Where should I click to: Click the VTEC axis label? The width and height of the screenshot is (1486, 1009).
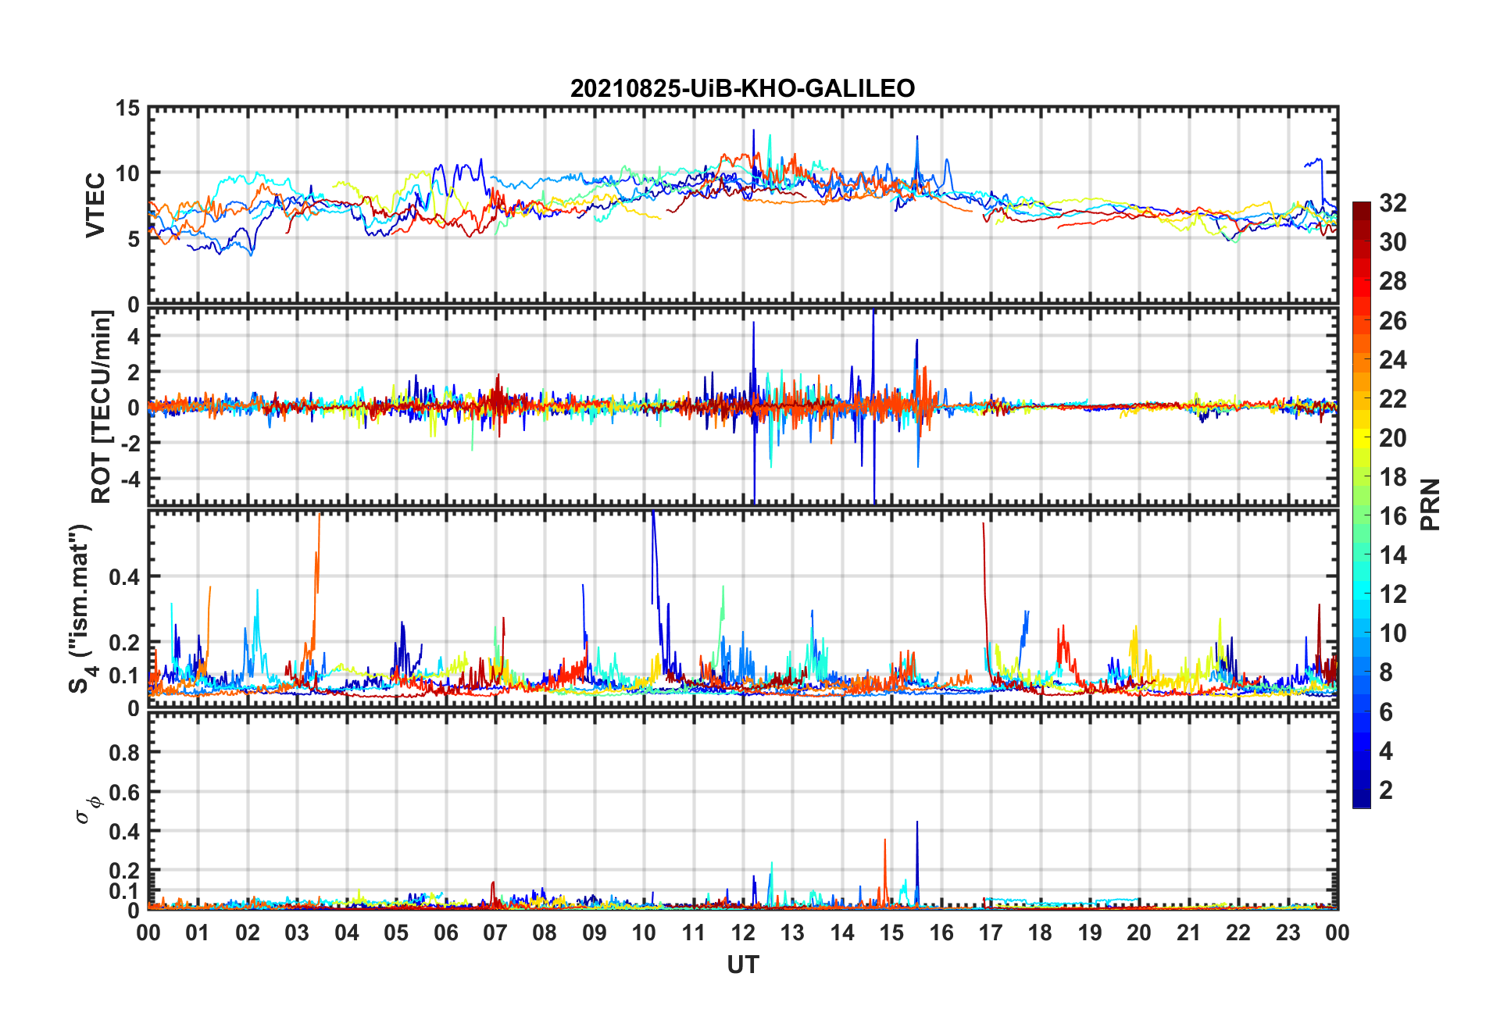pos(95,205)
